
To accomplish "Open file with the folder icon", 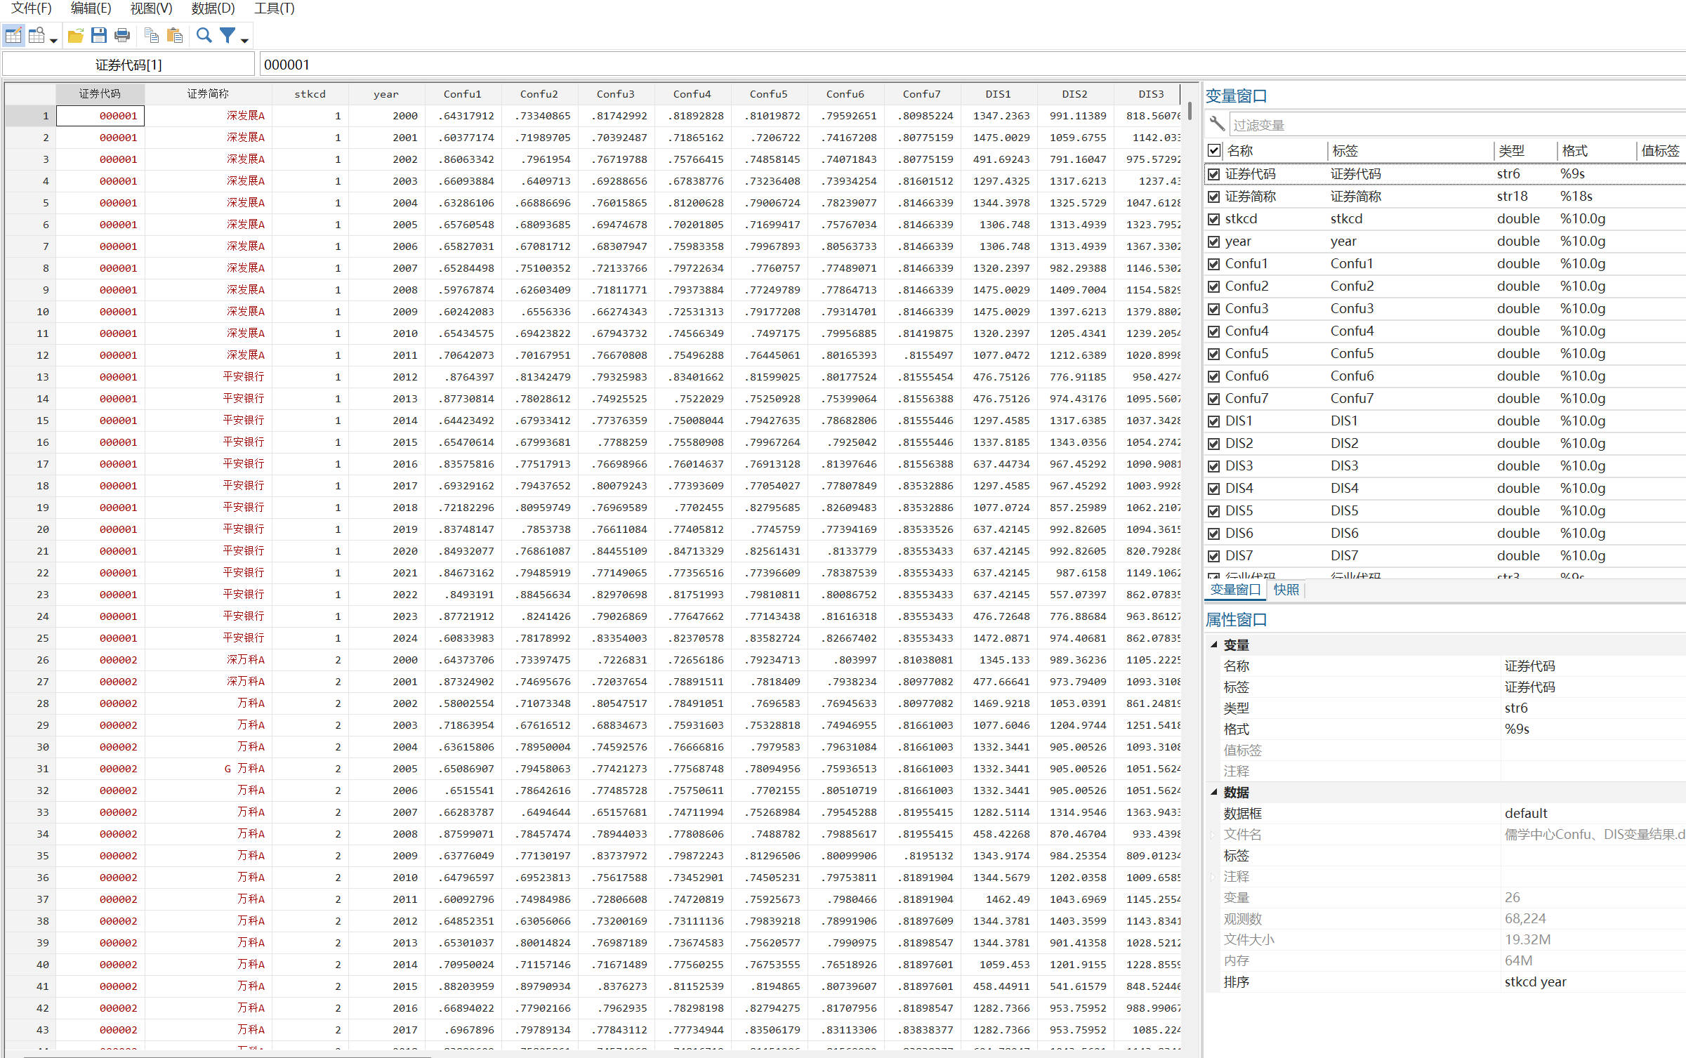I will coord(75,35).
